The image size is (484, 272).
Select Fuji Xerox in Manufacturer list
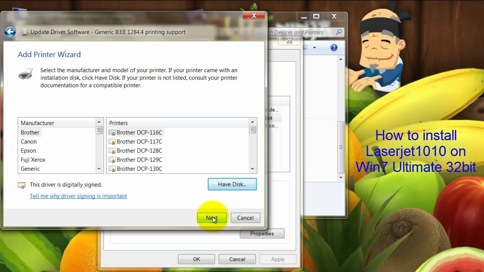click(x=33, y=160)
